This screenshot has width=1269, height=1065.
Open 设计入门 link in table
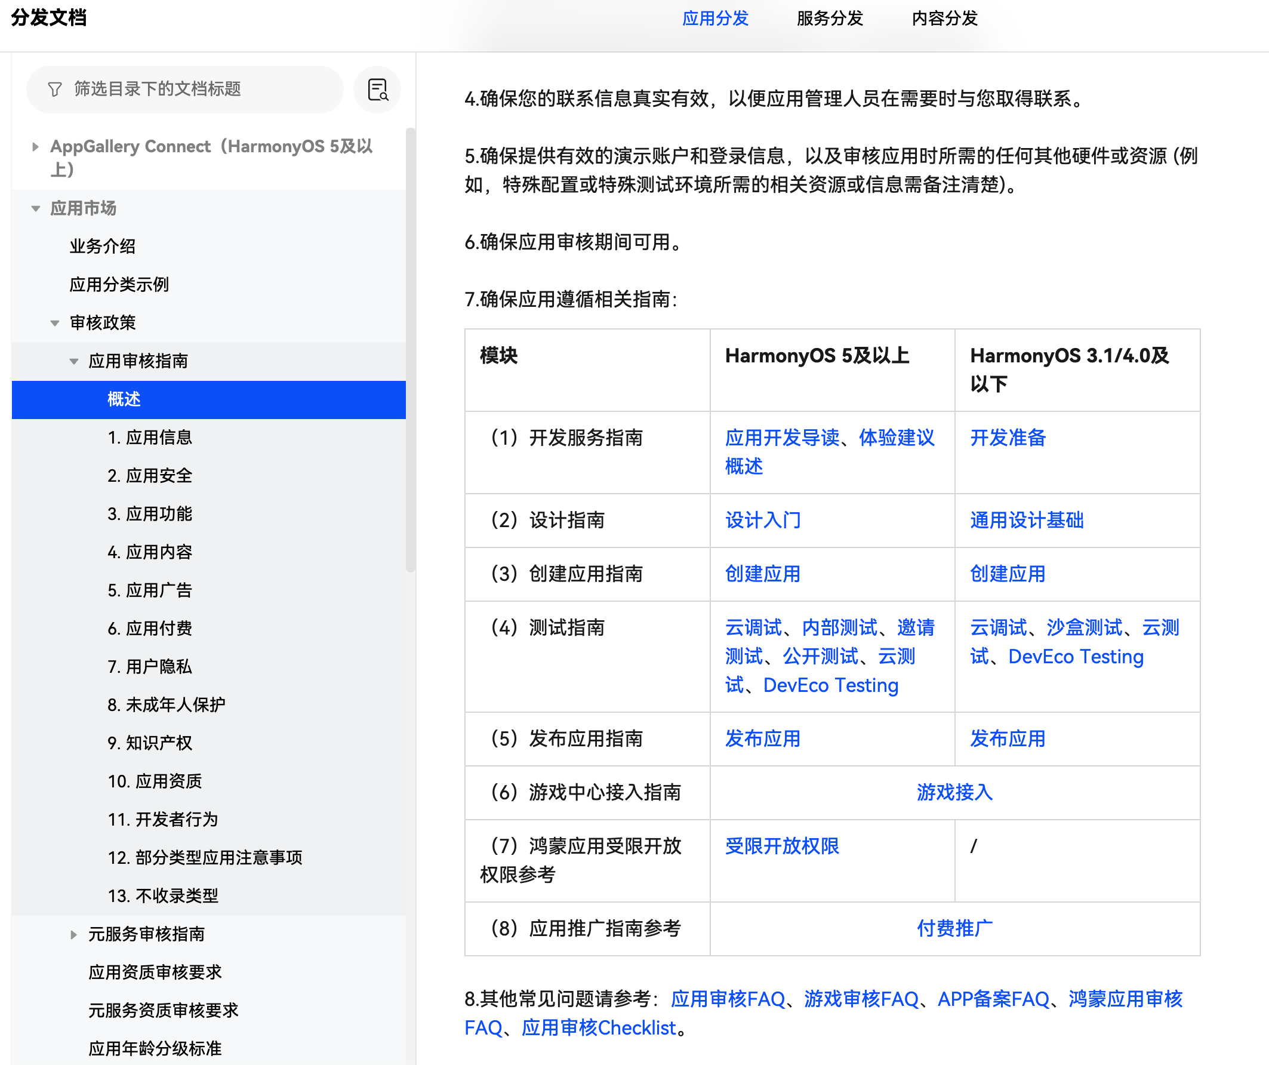click(x=763, y=520)
